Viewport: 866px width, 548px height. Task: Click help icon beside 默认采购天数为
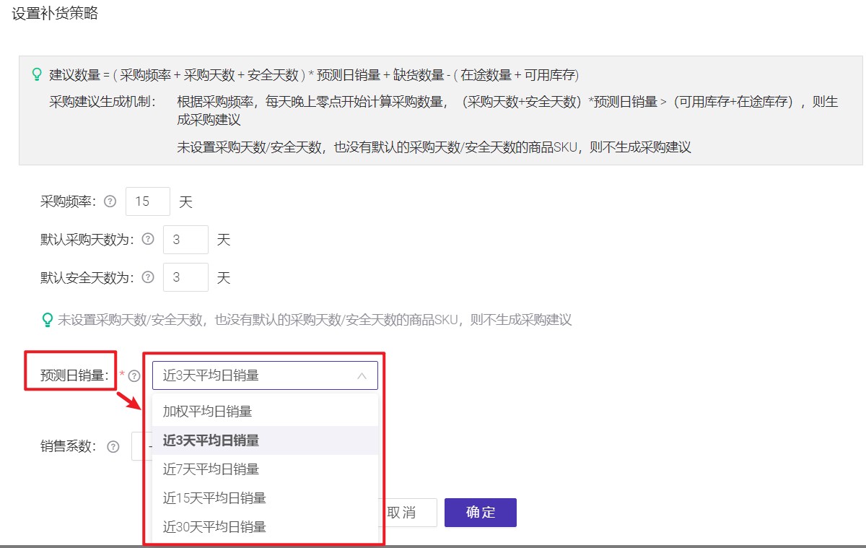(148, 239)
